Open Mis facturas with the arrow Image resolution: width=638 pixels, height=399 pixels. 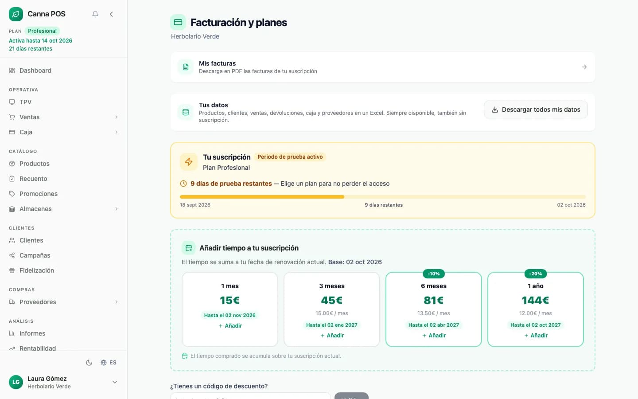coord(584,67)
